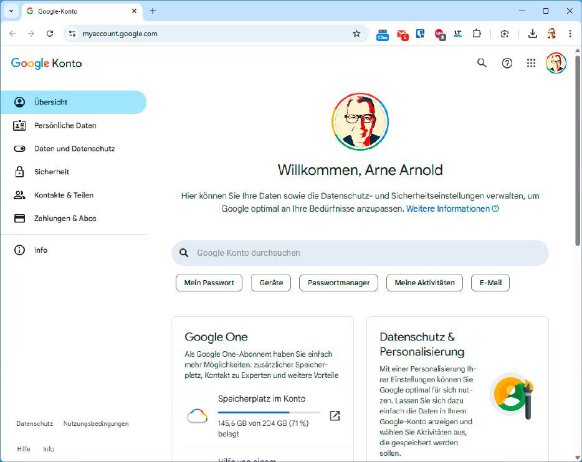
Task: Open the tab search dropdown arrow
Action: (11, 11)
